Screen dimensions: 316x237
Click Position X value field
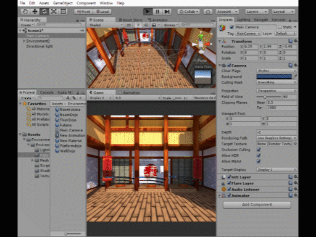tap(251, 47)
